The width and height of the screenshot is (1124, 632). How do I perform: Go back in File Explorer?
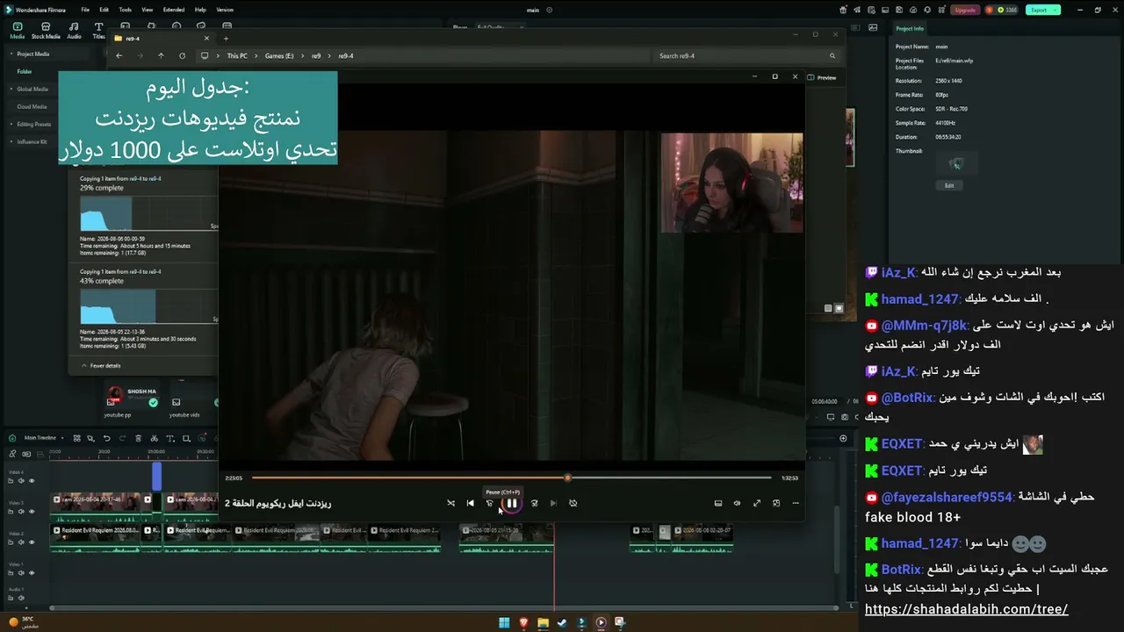(x=119, y=55)
